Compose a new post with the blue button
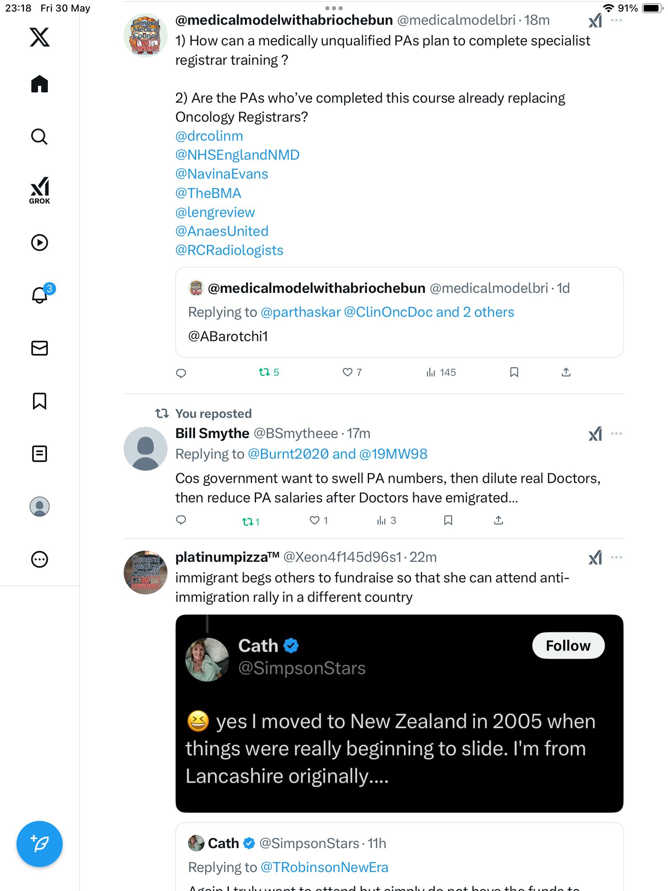Screen dimensions: 668x891 [40, 844]
